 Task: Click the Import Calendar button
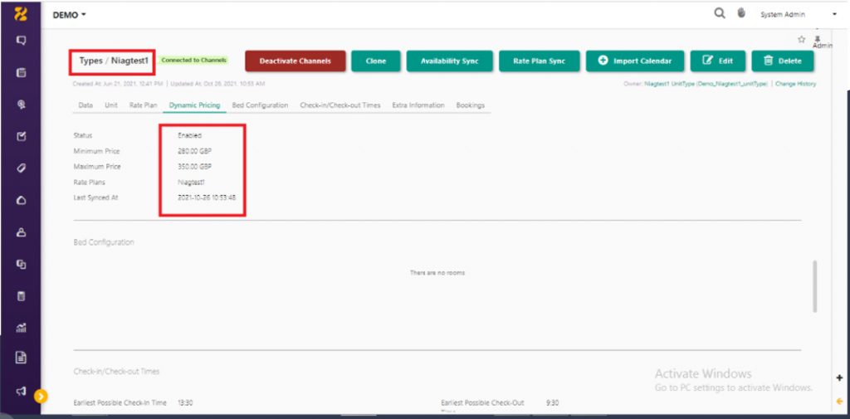(x=635, y=61)
